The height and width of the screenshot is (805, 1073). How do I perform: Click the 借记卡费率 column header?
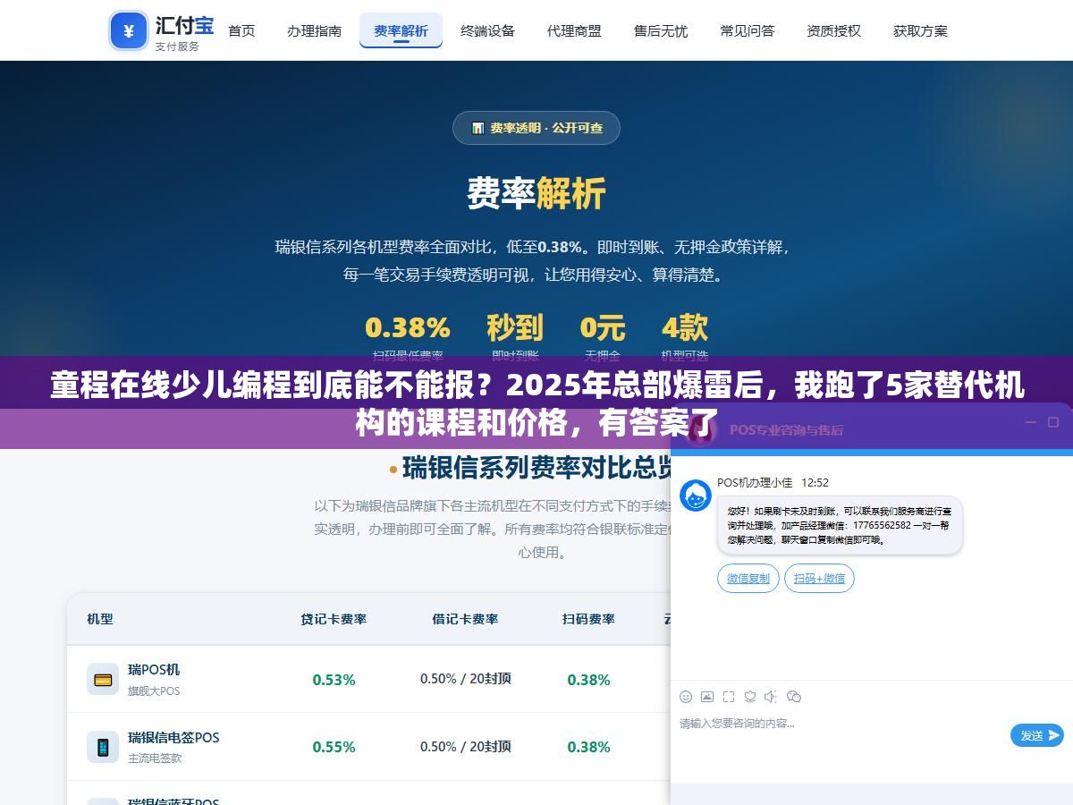(x=465, y=619)
